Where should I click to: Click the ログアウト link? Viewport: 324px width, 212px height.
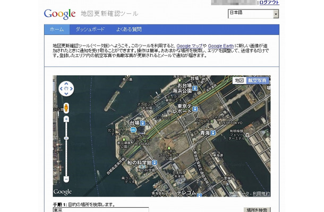pyautogui.click(x=269, y=3)
